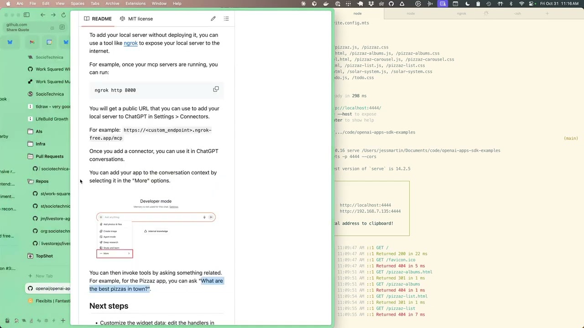The height and width of the screenshot is (328, 584).
Task: Open the jm/livestore-ag repo tab
Action: pyautogui.click(x=52, y=219)
